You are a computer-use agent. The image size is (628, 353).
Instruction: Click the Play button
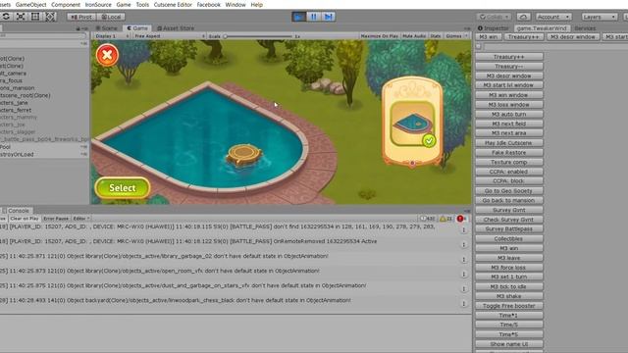298,17
